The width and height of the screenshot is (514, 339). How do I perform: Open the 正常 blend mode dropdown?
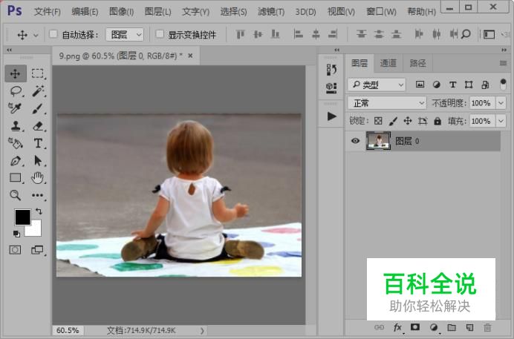tap(387, 103)
